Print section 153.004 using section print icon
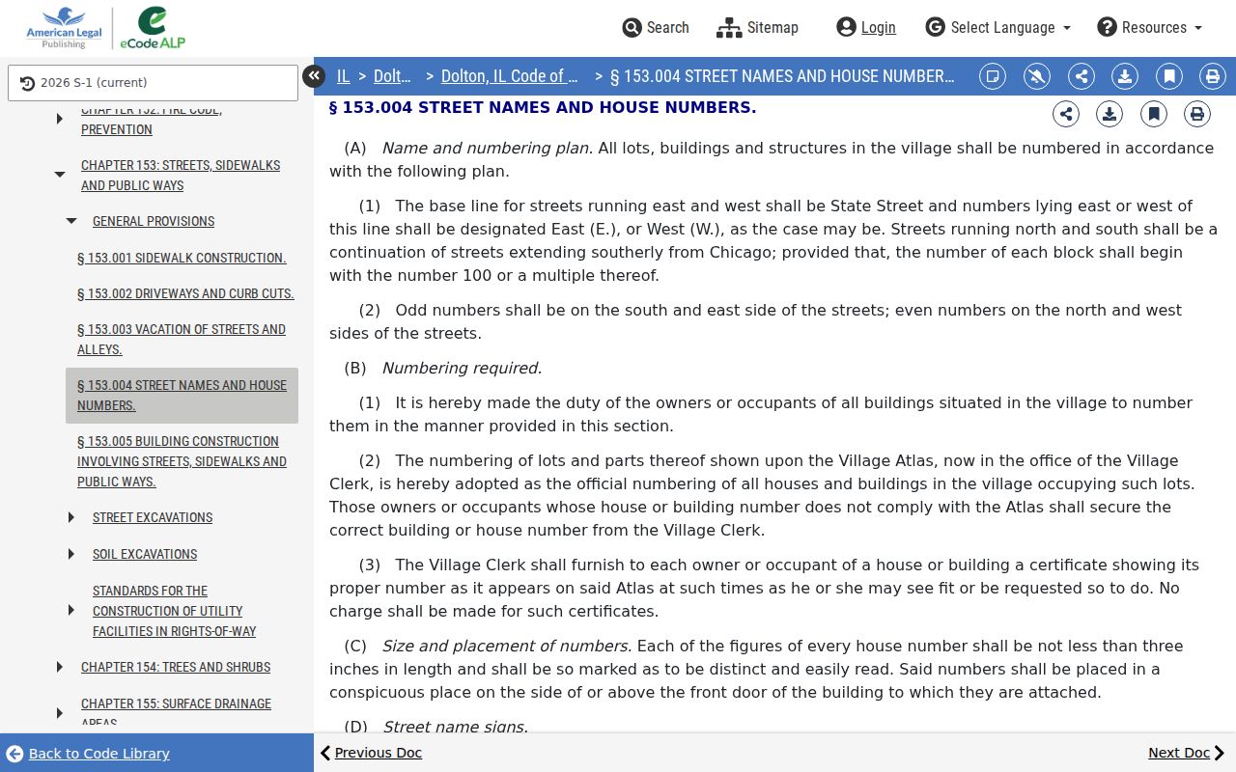 click(x=1197, y=114)
